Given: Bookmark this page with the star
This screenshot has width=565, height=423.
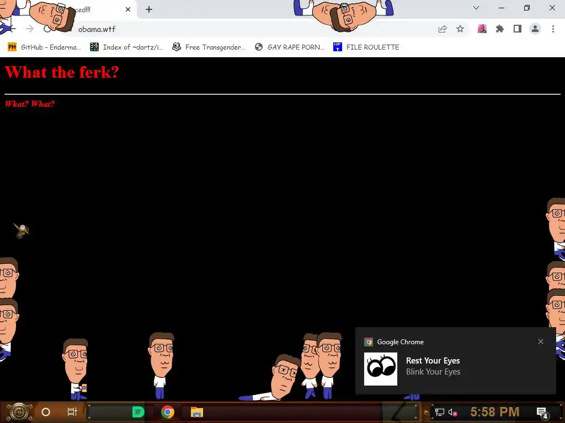Looking at the screenshot, I should click(460, 29).
